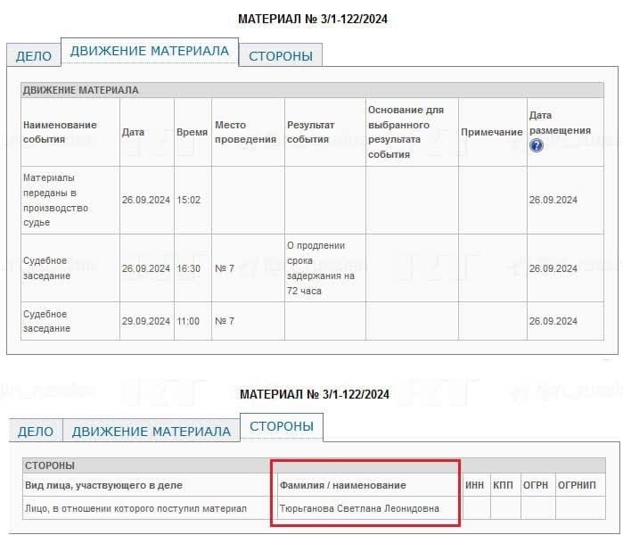Open the ДЕЛО tab in the upper panel

pyautogui.click(x=34, y=55)
